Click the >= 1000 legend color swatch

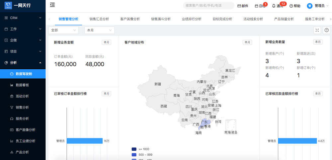pyautogui.click(x=134, y=149)
